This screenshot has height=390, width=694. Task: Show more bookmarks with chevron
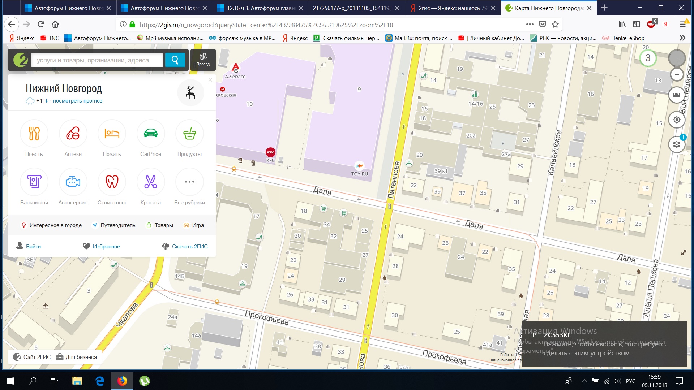click(682, 38)
